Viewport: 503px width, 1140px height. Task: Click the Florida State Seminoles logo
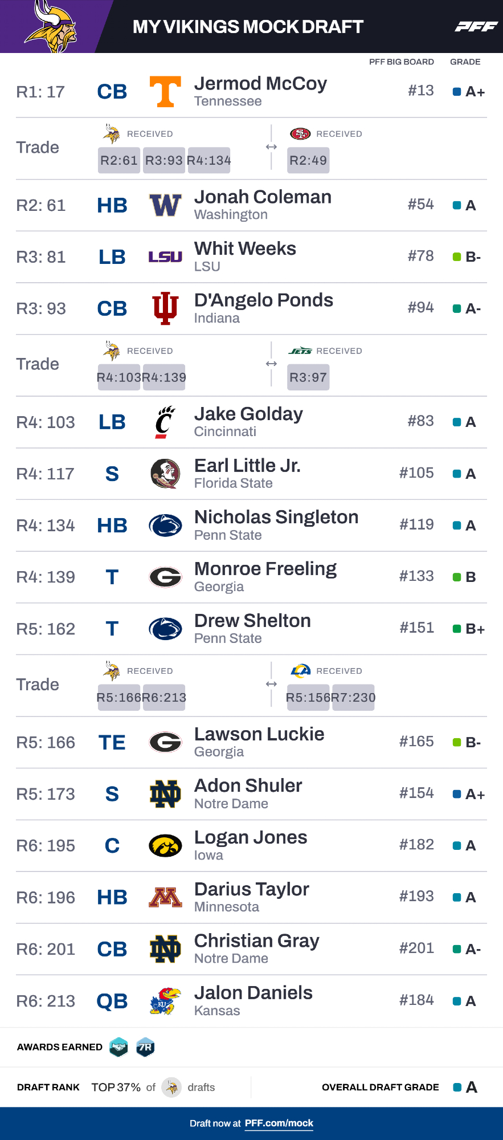[165, 474]
